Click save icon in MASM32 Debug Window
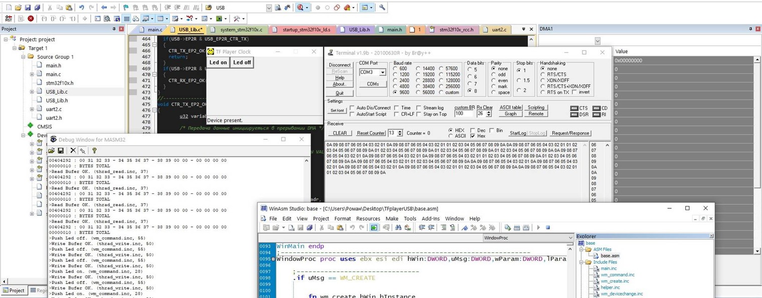The image size is (762, 298). click(61, 150)
